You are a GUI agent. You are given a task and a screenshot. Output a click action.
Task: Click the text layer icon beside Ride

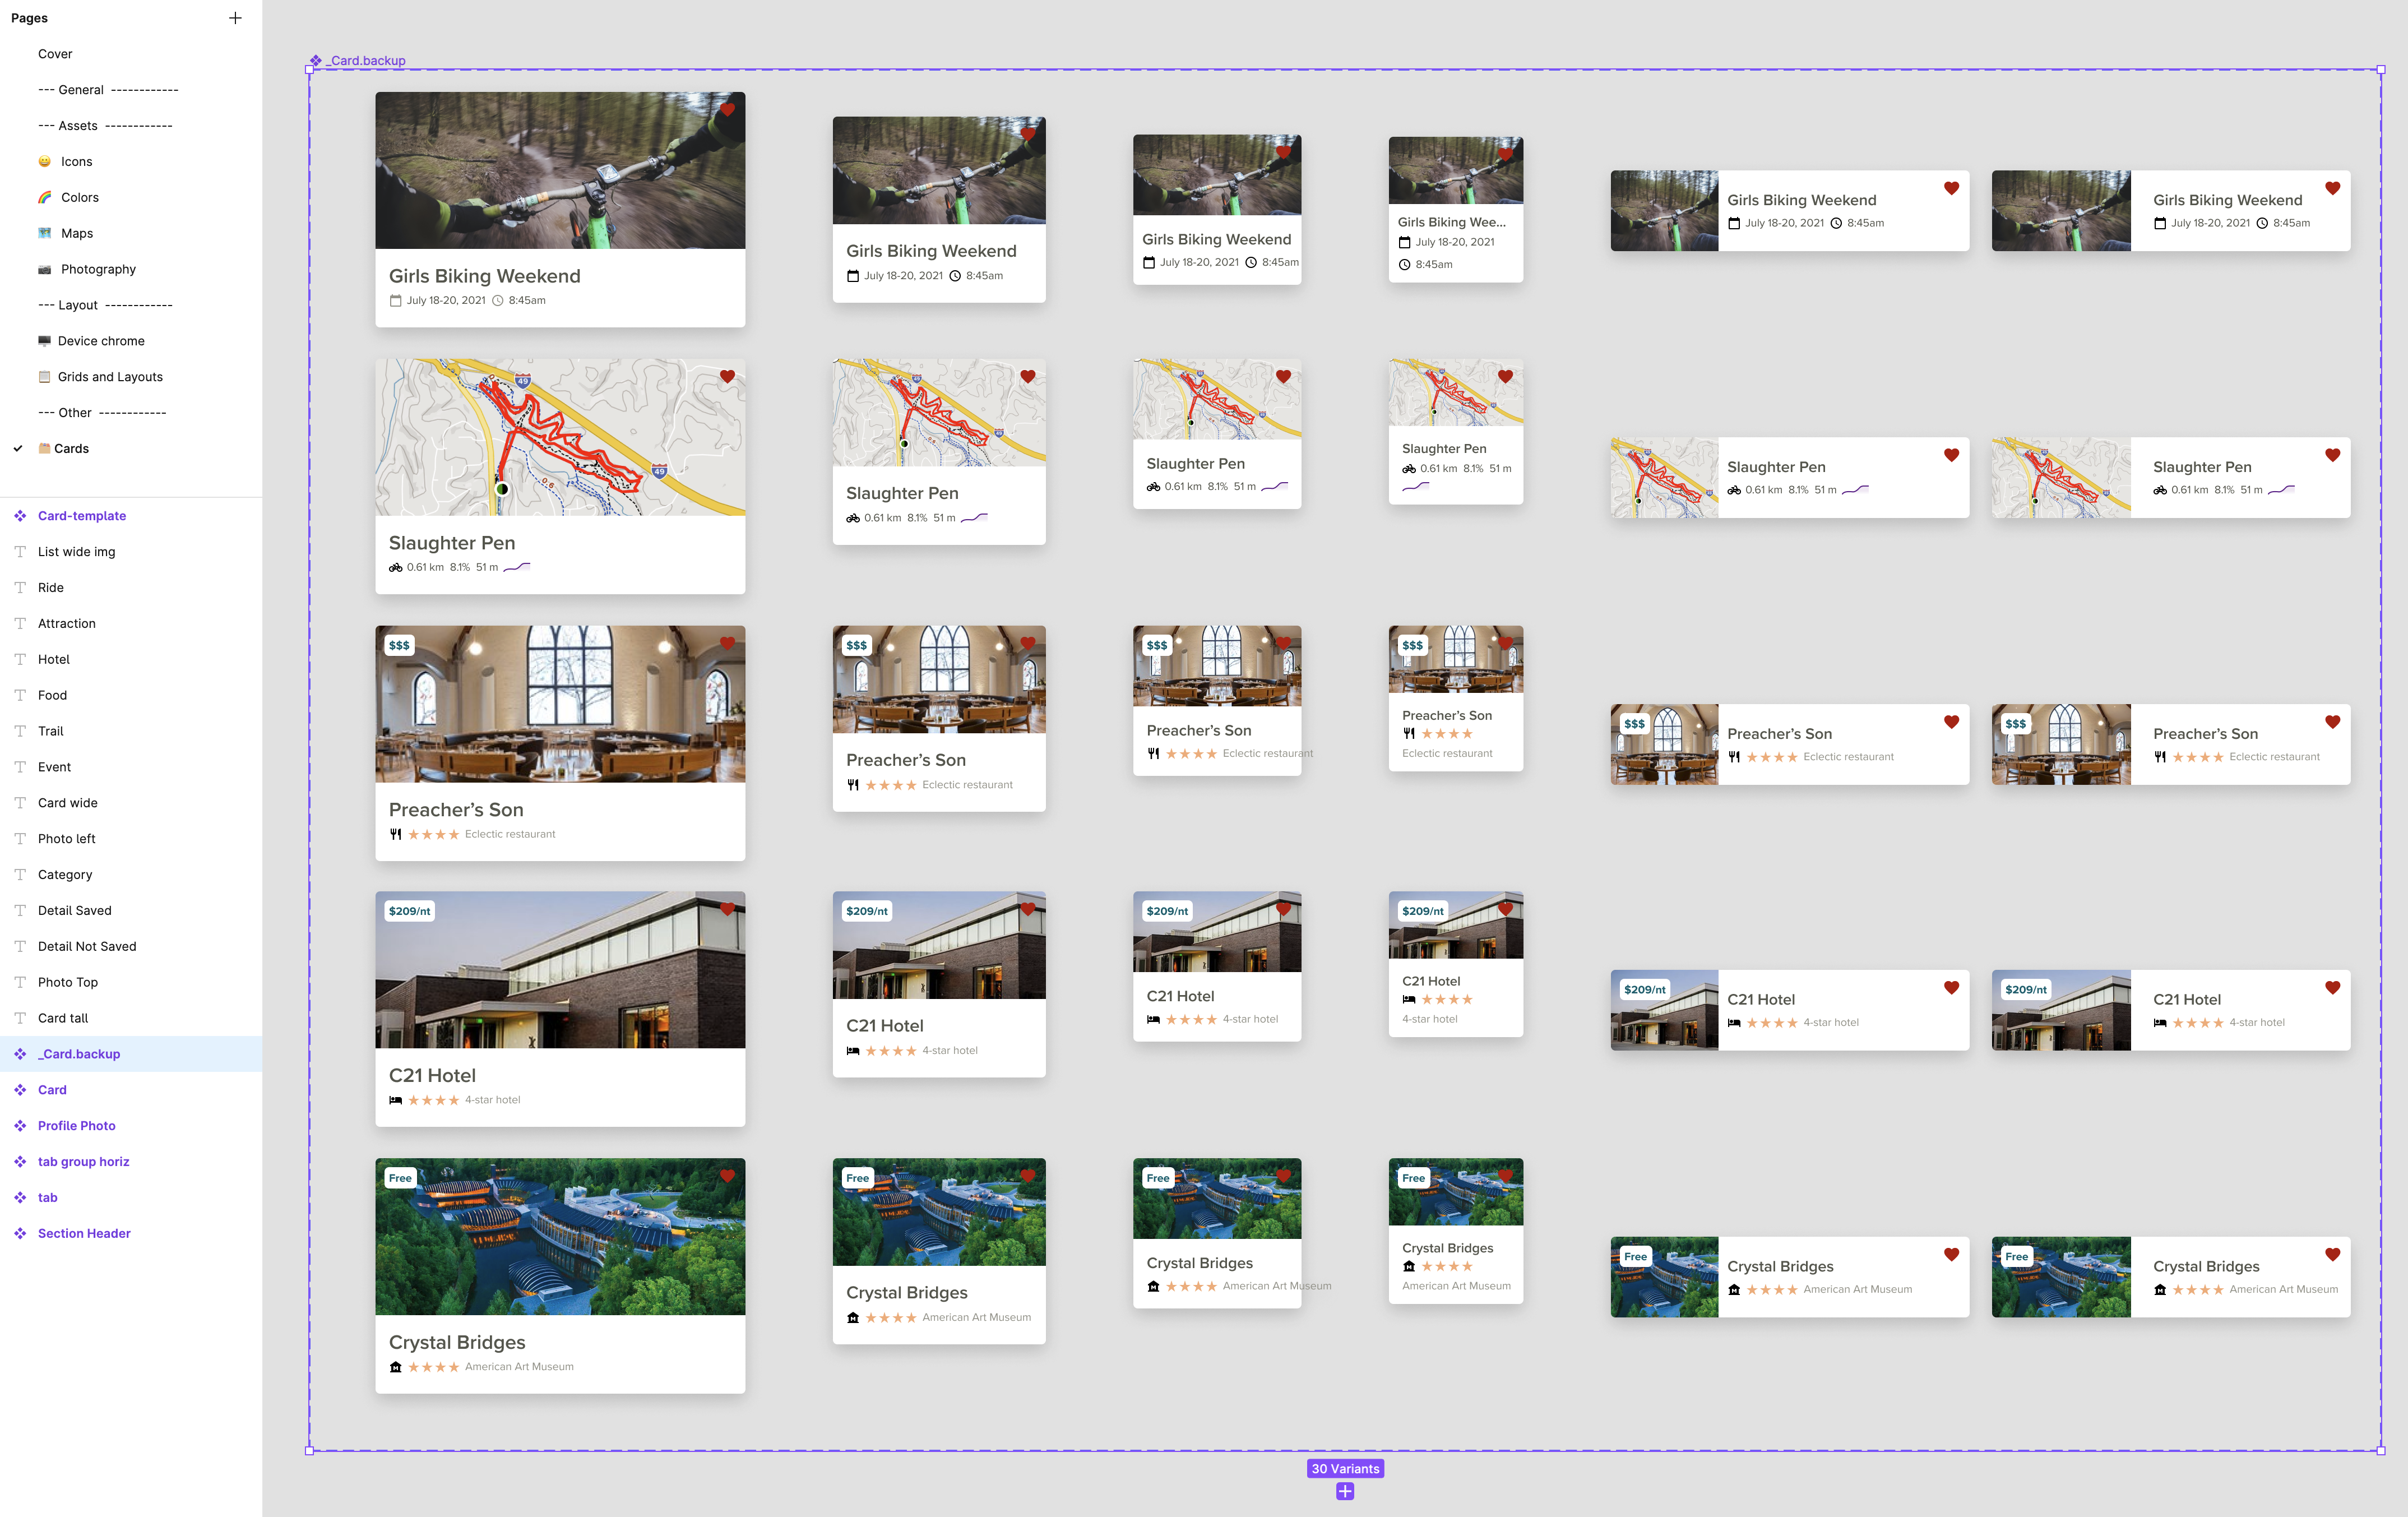[x=20, y=588]
